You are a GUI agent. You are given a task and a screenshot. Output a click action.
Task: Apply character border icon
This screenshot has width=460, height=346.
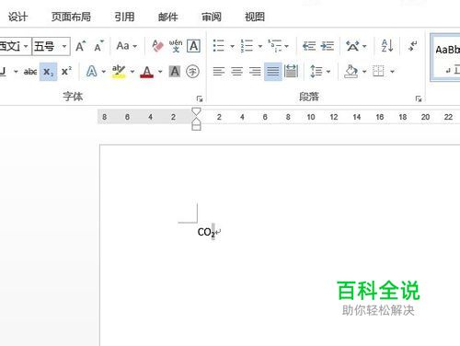click(x=193, y=46)
